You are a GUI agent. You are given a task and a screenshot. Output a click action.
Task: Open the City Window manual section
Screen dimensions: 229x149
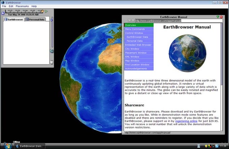point(139,49)
